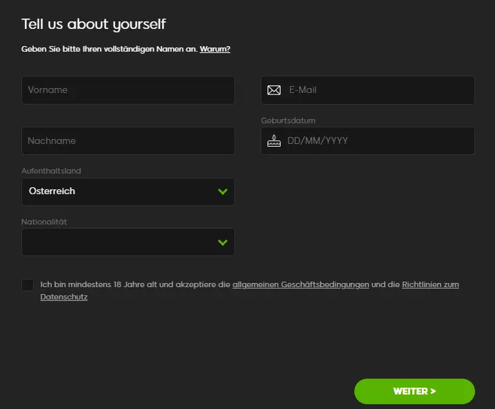This screenshot has height=409, width=495.
Task: Open the Aufenthaltsland country dropdown
Action: (x=128, y=191)
